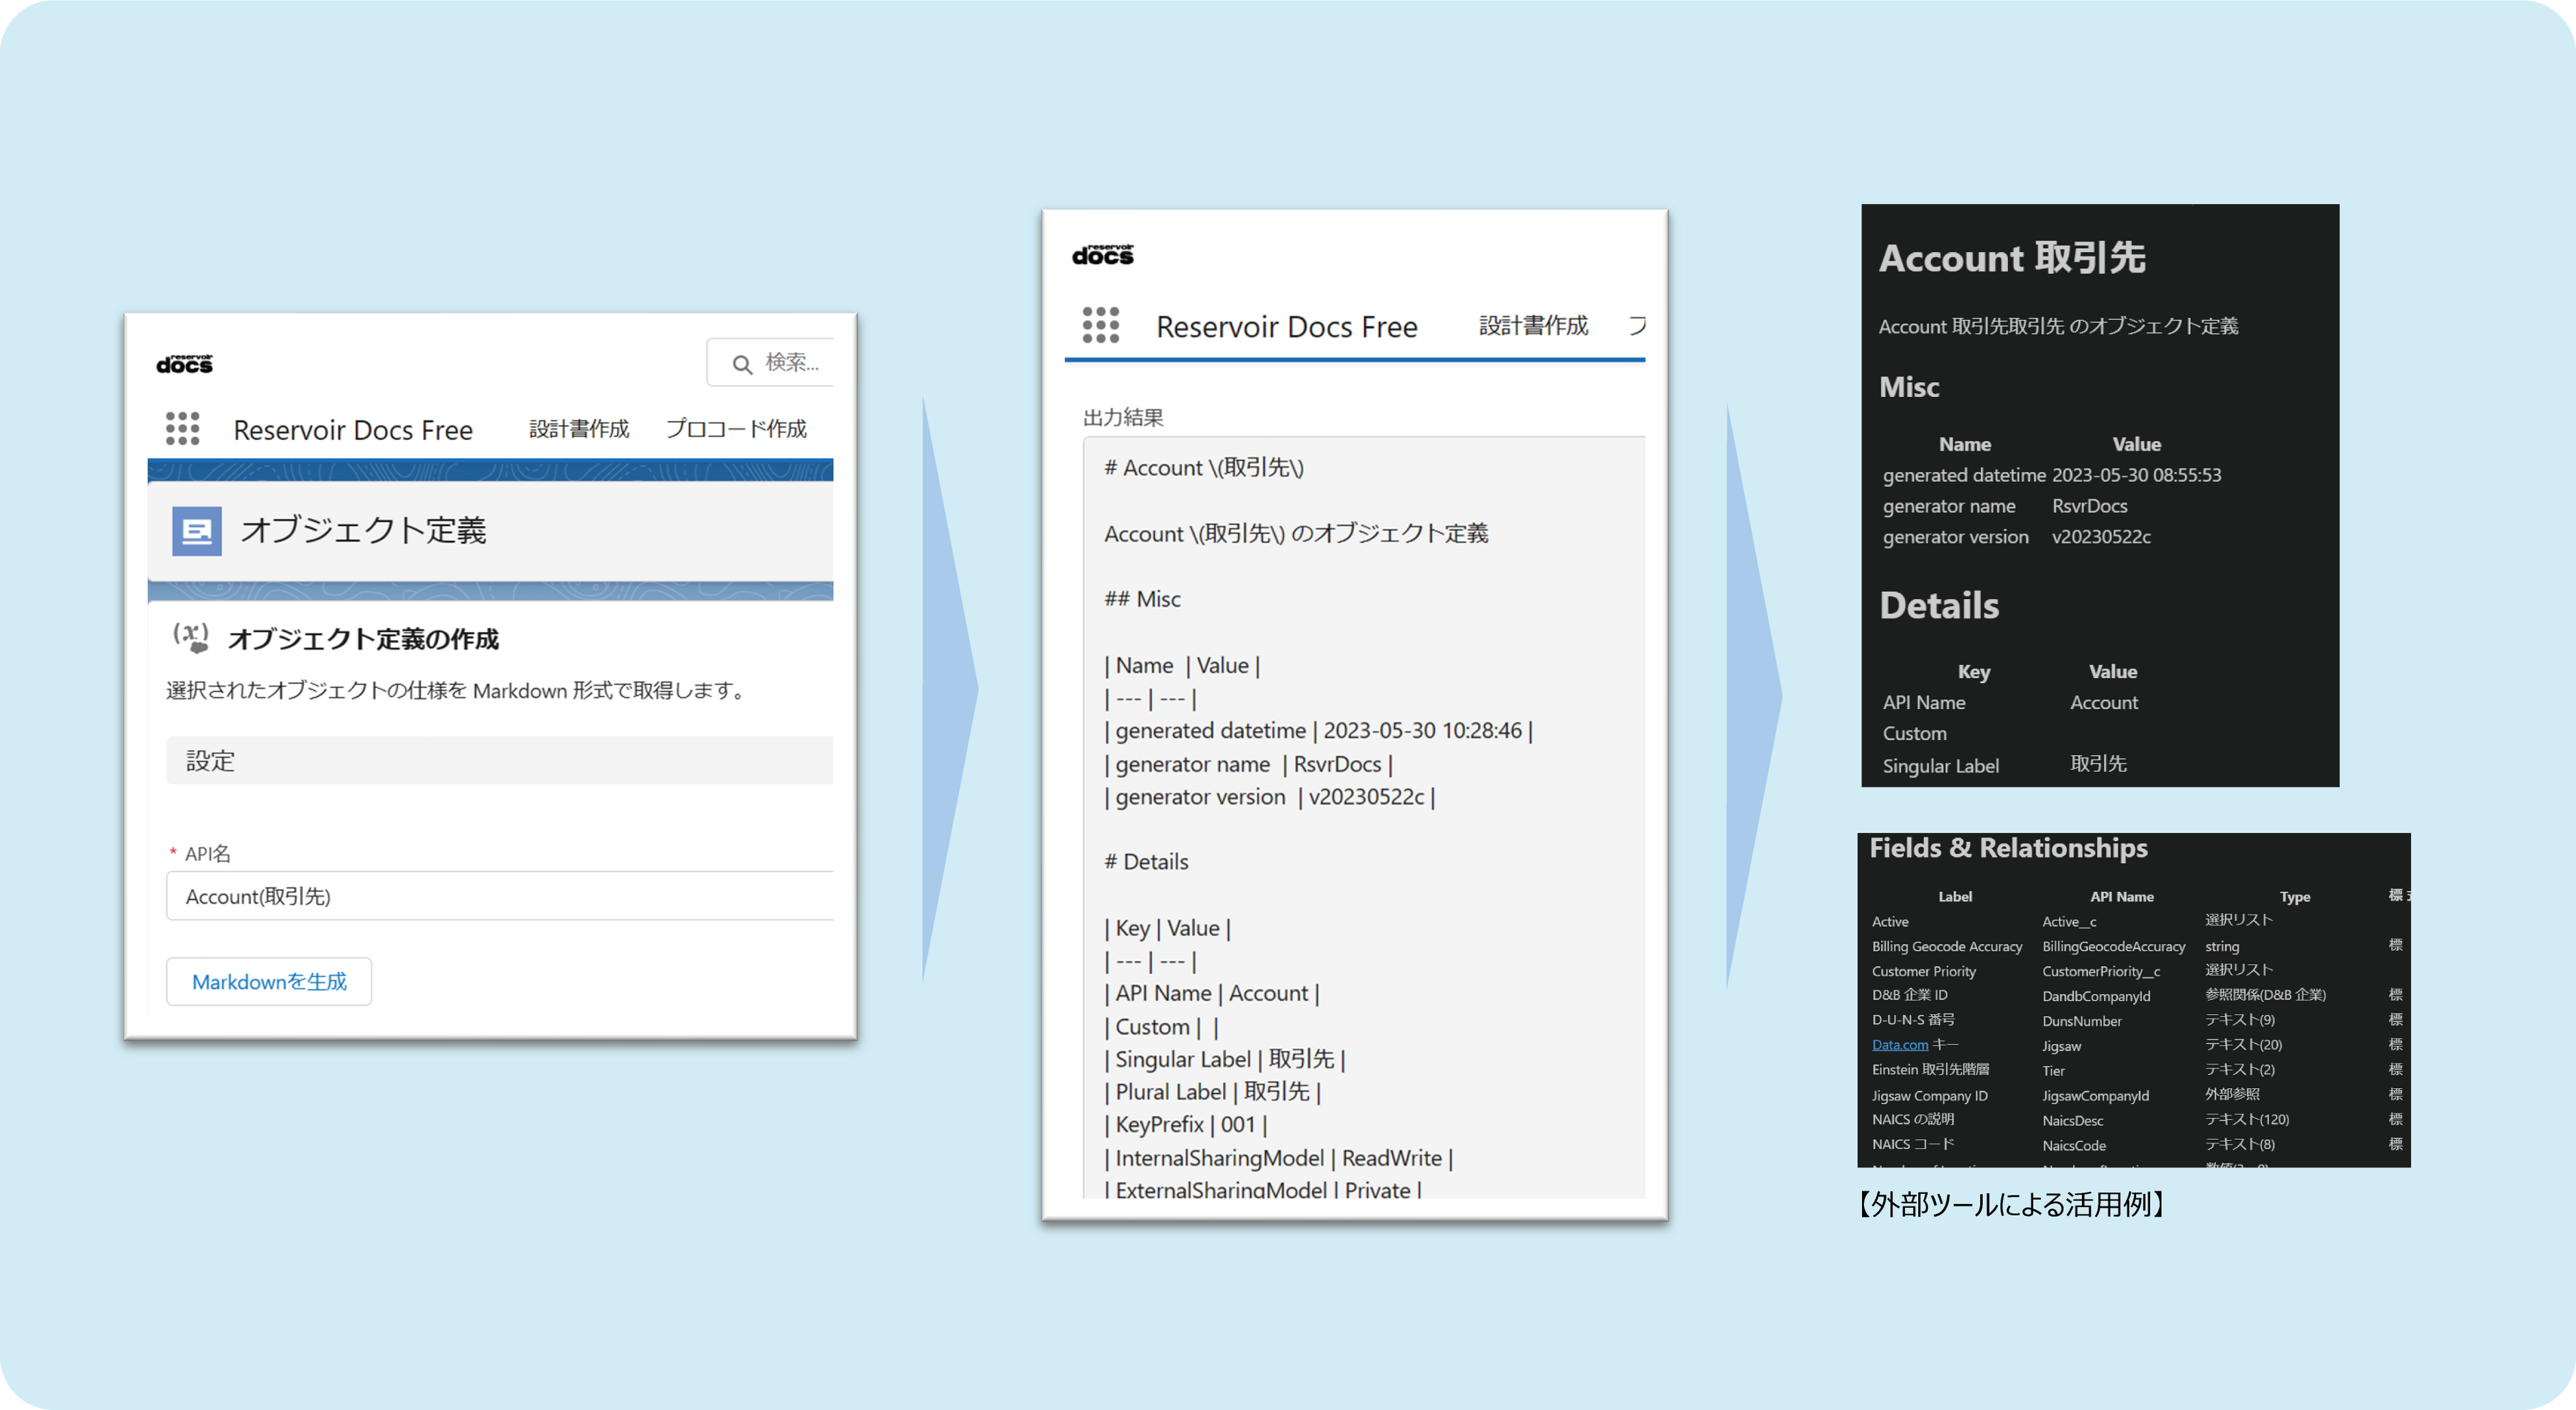Click the magnifier icon in the search box

(x=742, y=364)
